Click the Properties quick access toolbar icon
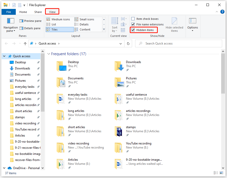The image size is (227, 178). click(x=14, y=5)
